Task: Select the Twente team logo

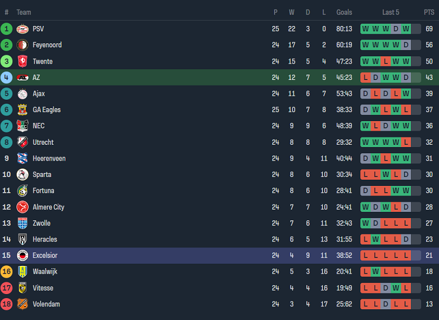Action: point(23,61)
